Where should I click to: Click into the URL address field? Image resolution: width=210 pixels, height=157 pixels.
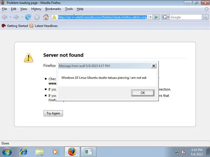click(x=102, y=17)
